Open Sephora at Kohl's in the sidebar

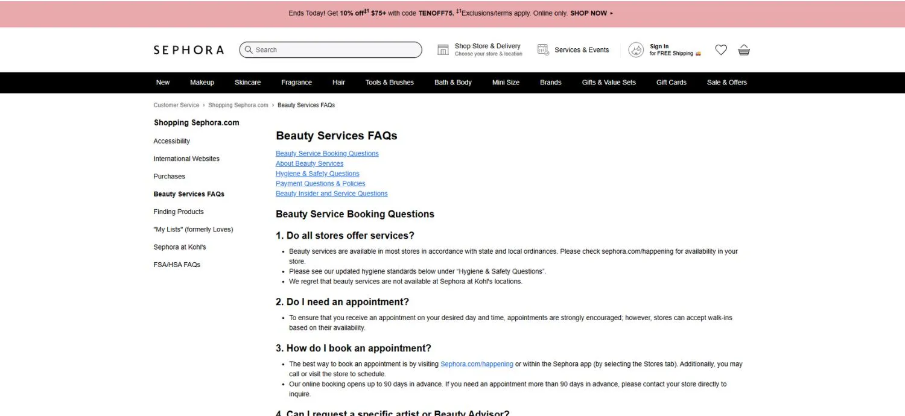180,247
